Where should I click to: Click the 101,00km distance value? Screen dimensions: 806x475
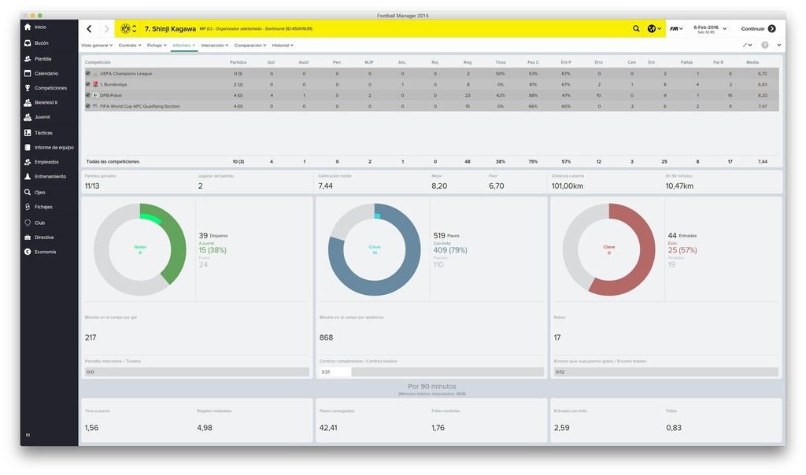(x=568, y=186)
